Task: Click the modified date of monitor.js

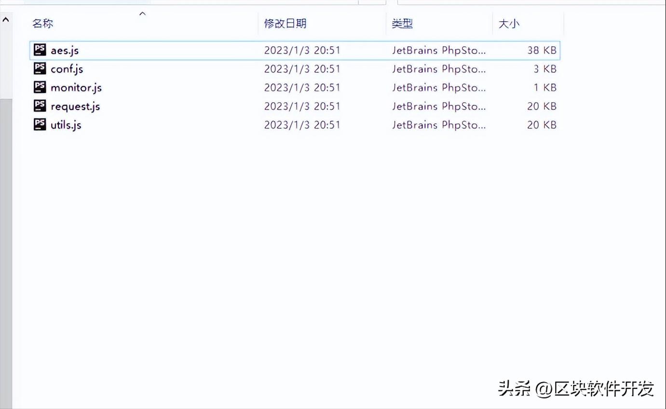Action: pos(302,88)
